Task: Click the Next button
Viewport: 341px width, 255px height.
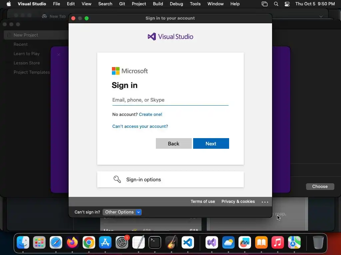Action: [211, 143]
